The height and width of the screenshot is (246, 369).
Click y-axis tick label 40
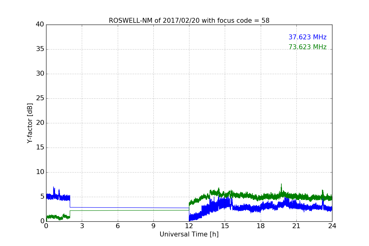tap(40, 25)
